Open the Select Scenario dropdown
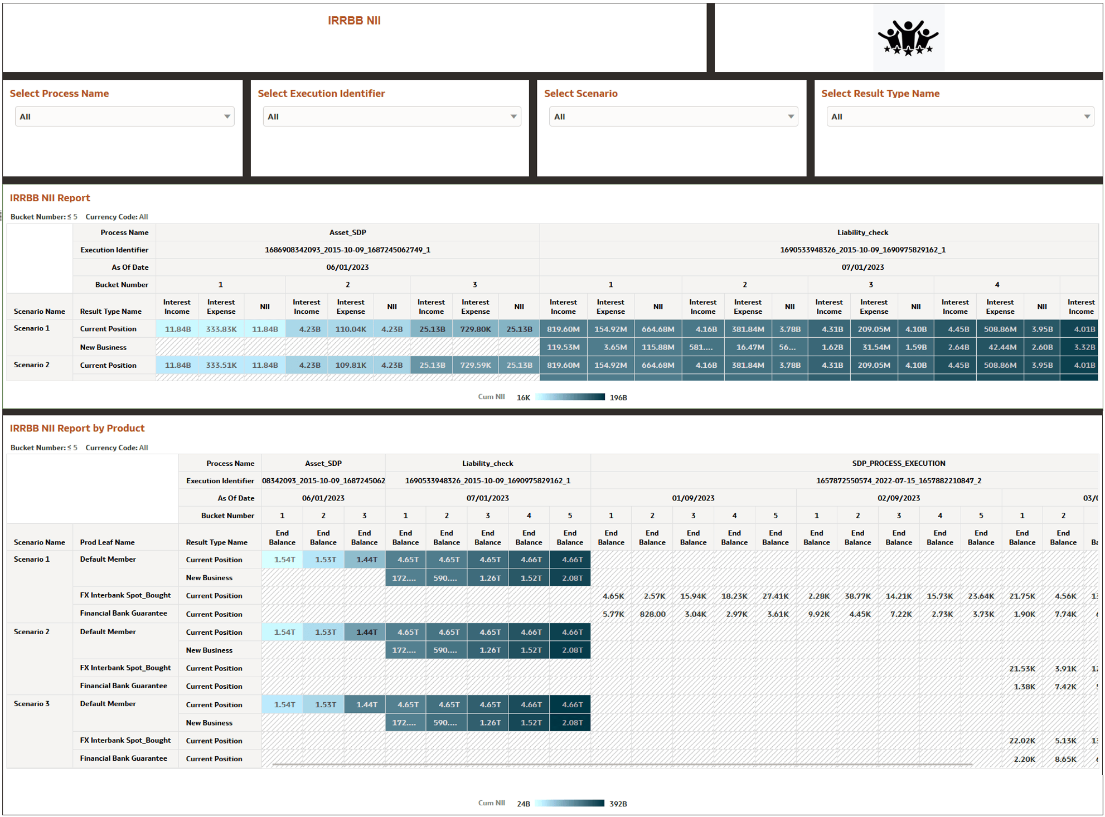The height and width of the screenshot is (817, 1105). 673,116
